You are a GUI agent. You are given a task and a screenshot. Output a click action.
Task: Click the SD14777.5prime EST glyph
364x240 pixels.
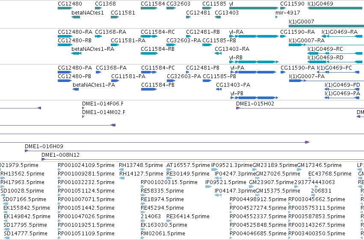pos(7,238)
